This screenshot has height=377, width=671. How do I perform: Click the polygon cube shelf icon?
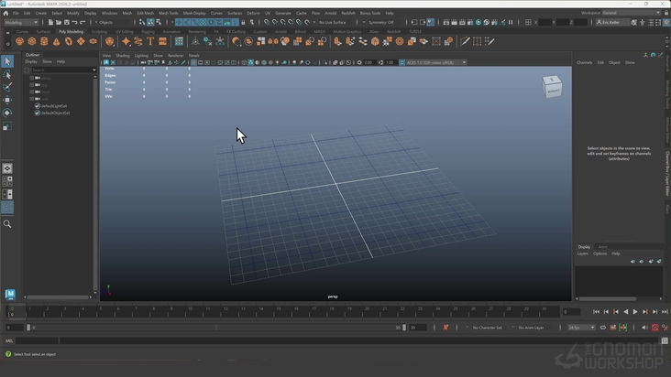(x=32, y=41)
